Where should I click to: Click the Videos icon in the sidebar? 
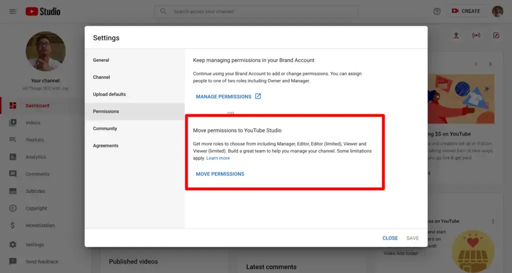pos(12,122)
